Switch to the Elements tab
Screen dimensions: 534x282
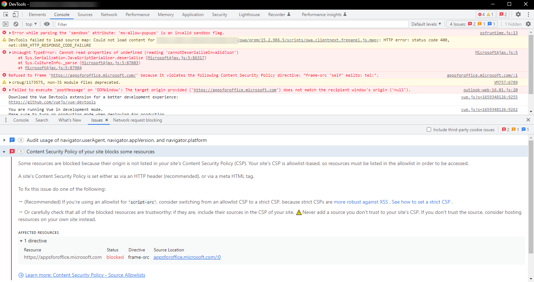click(x=37, y=15)
